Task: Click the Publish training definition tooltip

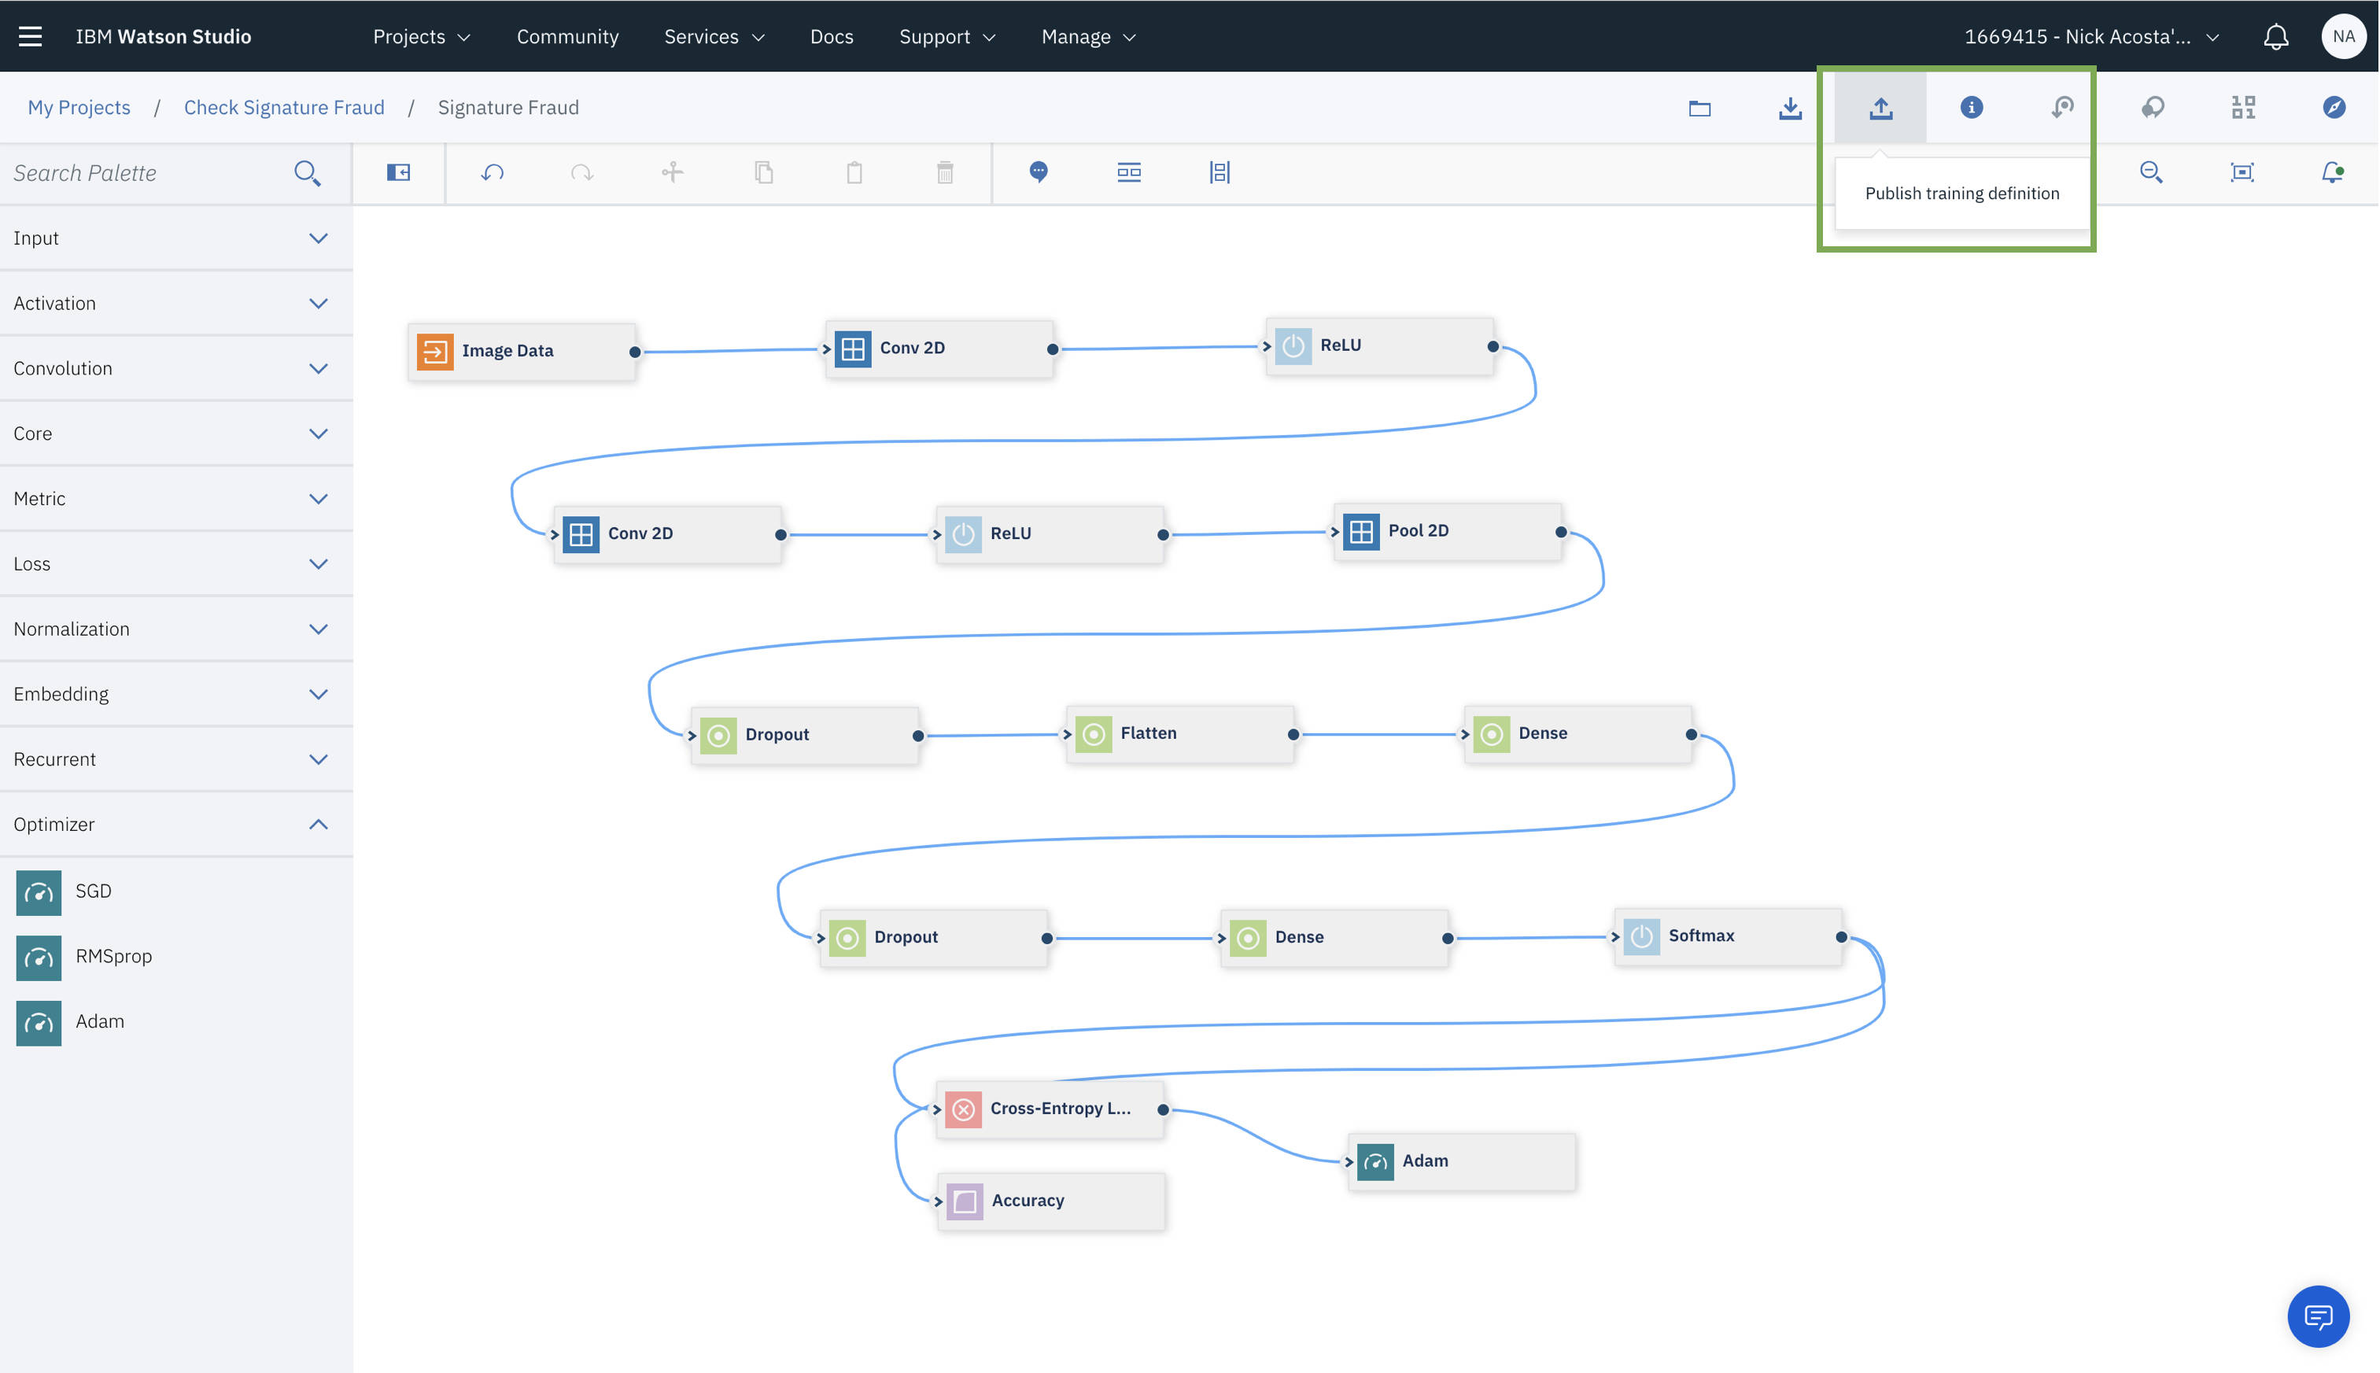Action: [1961, 194]
